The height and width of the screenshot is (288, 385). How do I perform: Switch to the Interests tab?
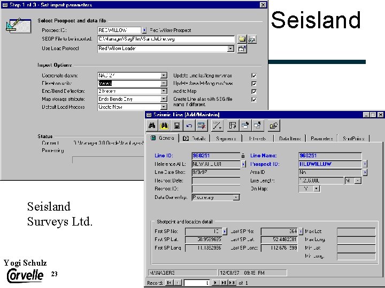click(x=258, y=139)
